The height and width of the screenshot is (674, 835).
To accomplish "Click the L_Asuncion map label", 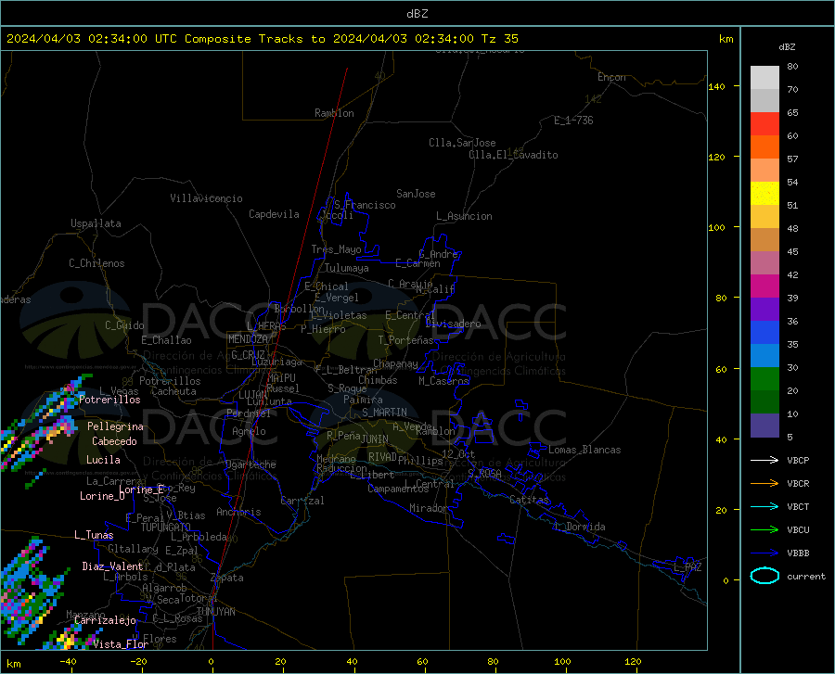I will pos(464,216).
